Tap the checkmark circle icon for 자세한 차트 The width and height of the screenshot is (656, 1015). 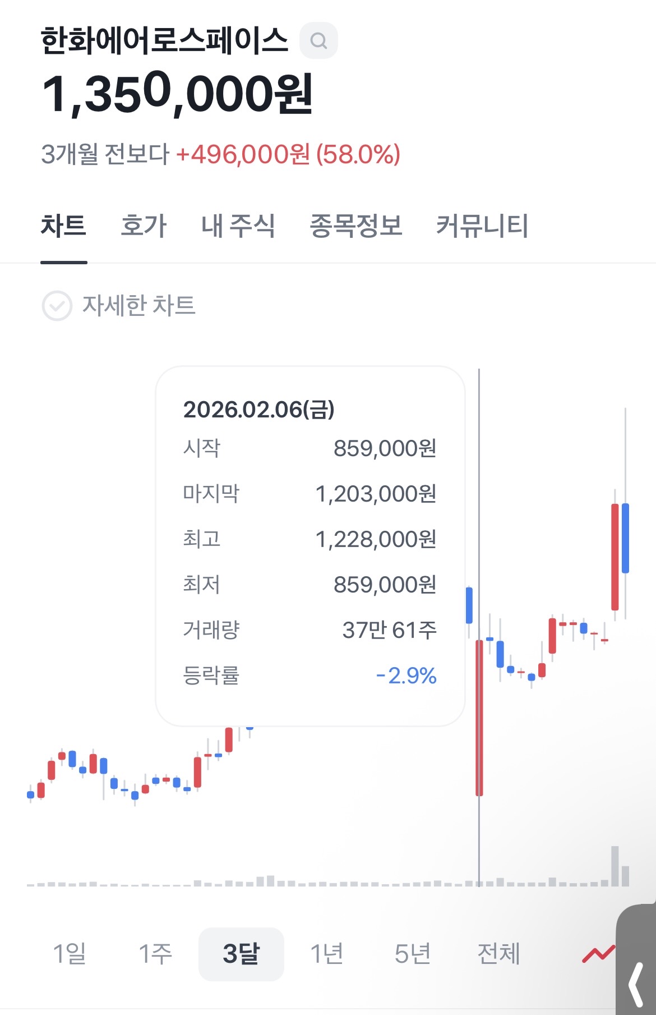coord(57,306)
